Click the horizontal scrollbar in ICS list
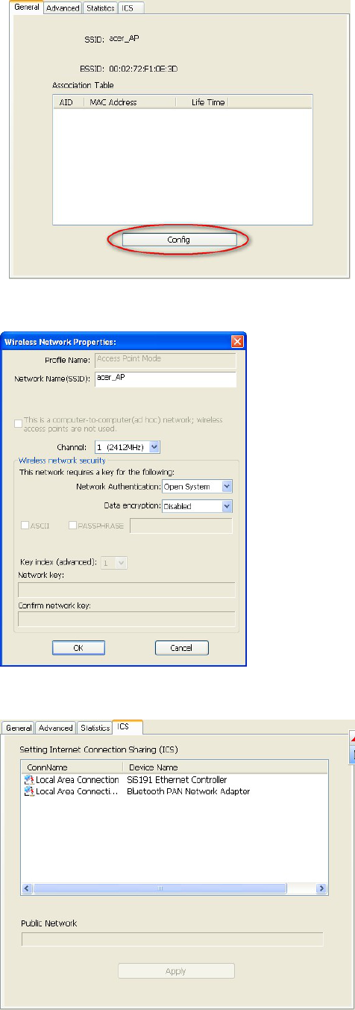The width and height of the screenshot is (355, 1010). [174, 888]
